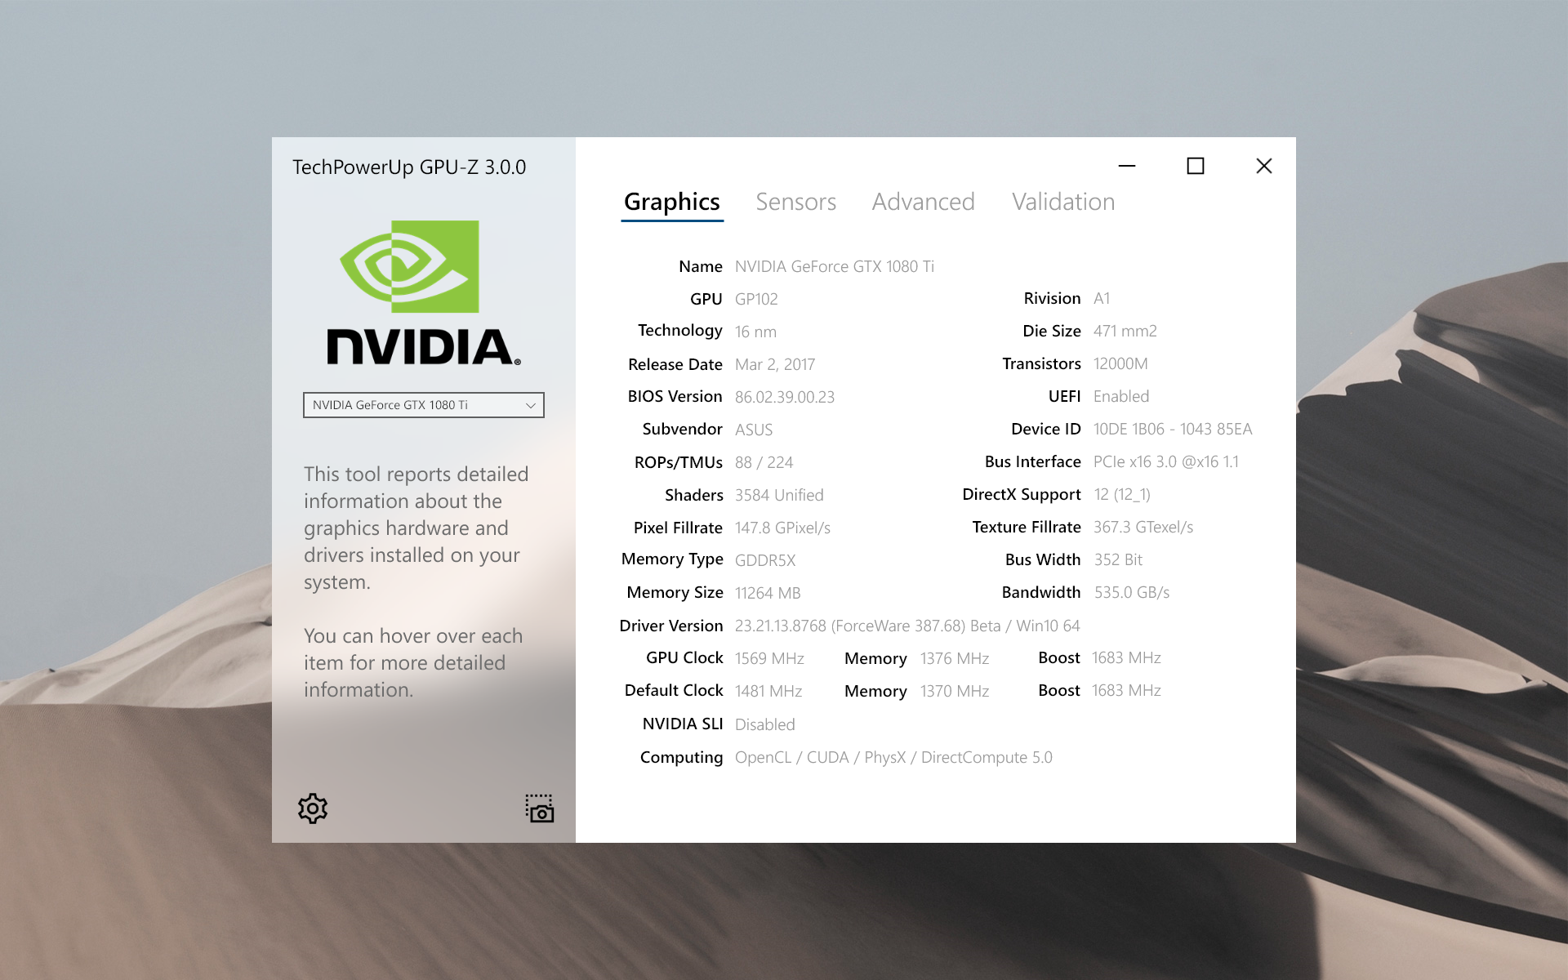Click the Technology value 16 nm
Viewport: 1568px width, 980px height.
755,332
